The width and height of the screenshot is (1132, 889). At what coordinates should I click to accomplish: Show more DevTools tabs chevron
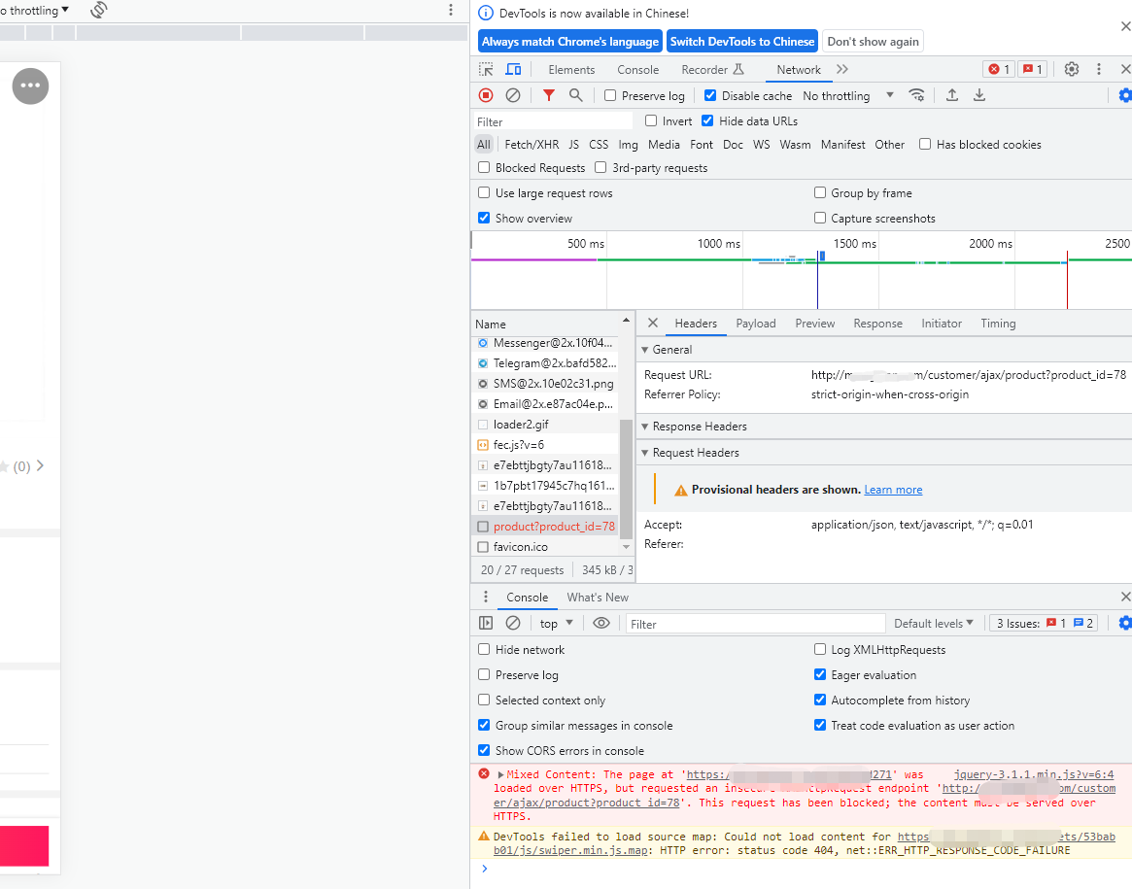point(841,69)
